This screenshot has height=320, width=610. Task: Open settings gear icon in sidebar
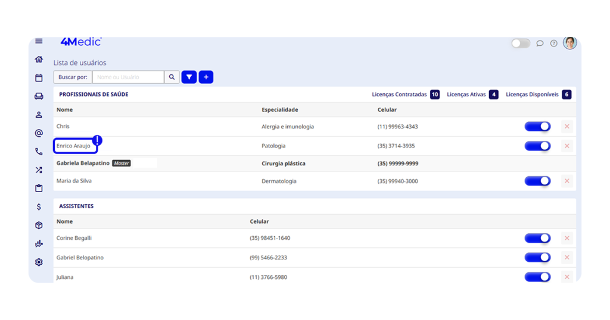(39, 262)
